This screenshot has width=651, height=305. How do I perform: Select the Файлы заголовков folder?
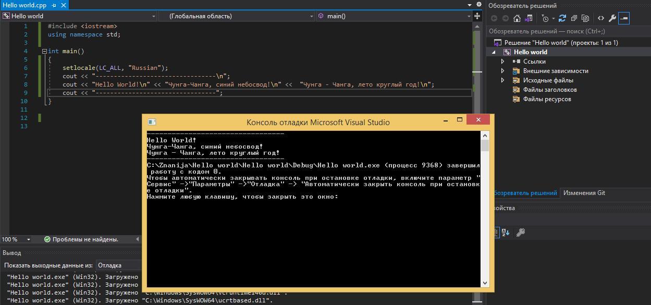(x=550, y=90)
